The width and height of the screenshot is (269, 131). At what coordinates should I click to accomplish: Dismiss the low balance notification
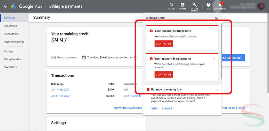pyautogui.click(x=167, y=109)
